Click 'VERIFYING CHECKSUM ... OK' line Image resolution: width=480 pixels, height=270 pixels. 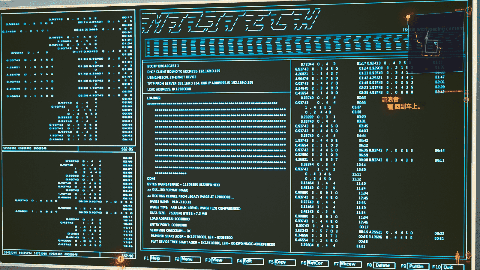click(170, 230)
